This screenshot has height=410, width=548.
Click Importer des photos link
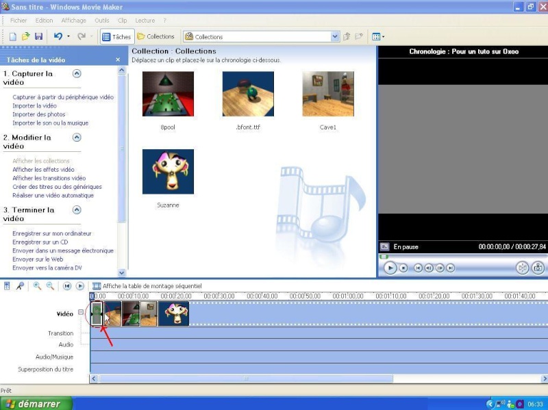pyautogui.click(x=39, y=114)
